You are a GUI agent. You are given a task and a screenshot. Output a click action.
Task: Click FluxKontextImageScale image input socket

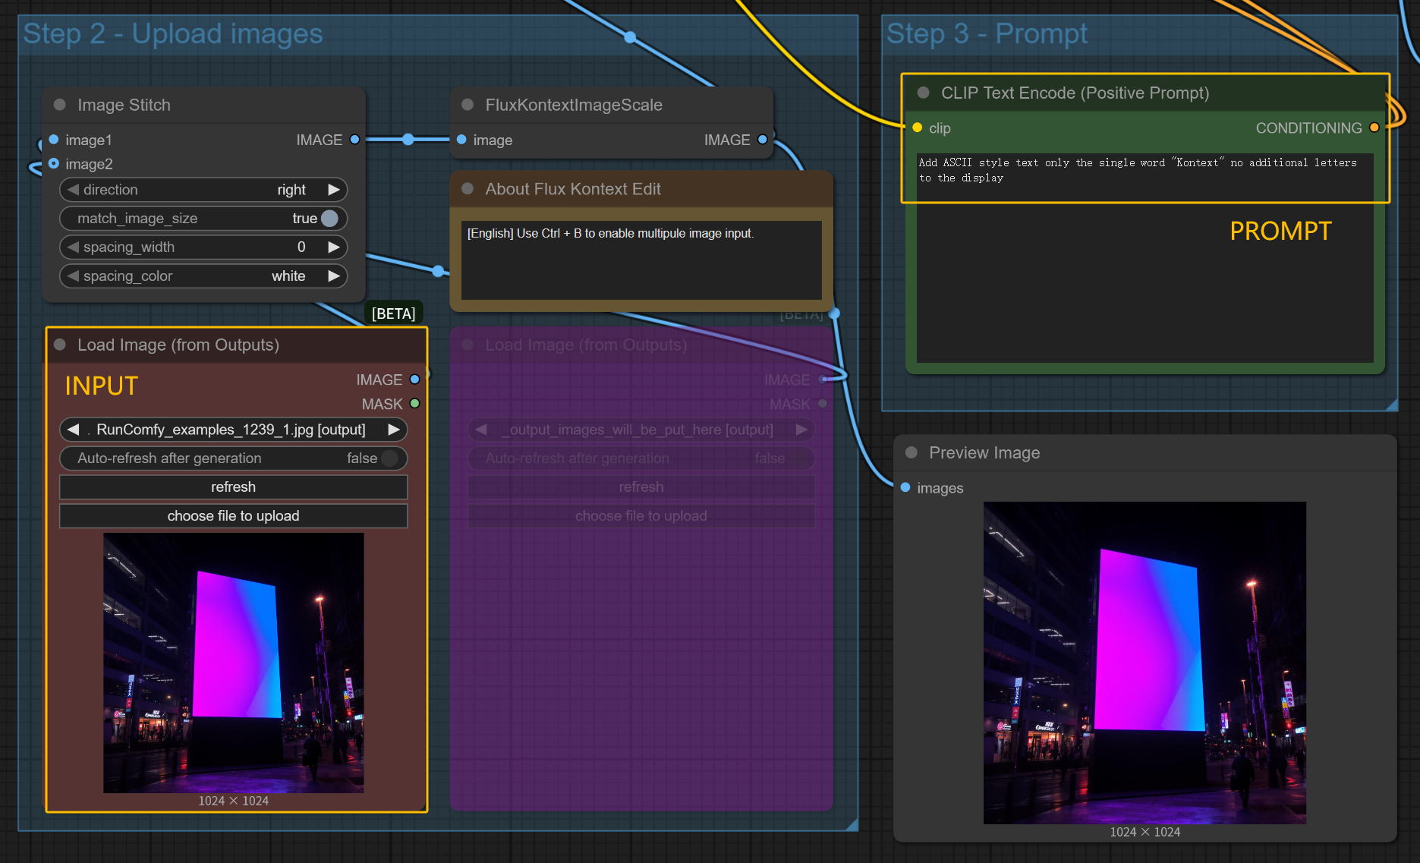click(461, 140)
